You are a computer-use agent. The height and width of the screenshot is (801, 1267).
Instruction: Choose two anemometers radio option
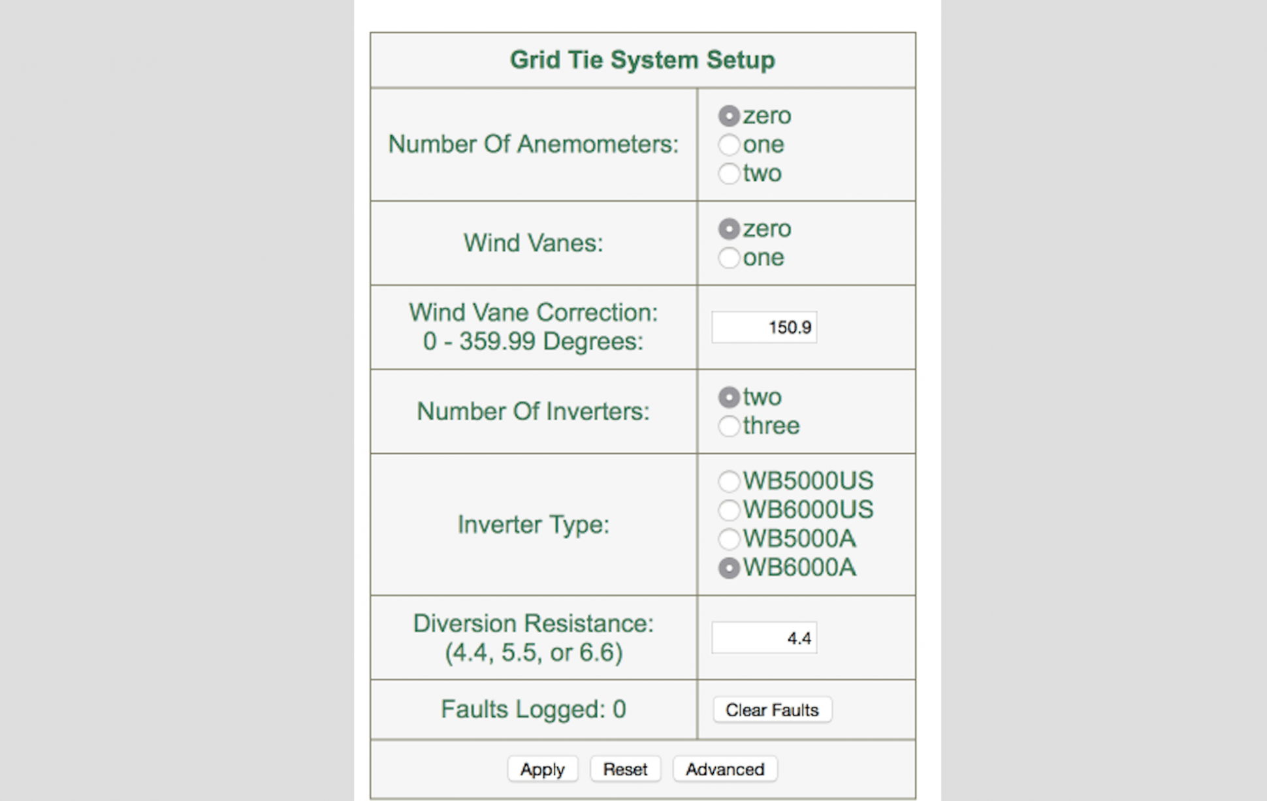pyautogui.click(x=729, y=174)
